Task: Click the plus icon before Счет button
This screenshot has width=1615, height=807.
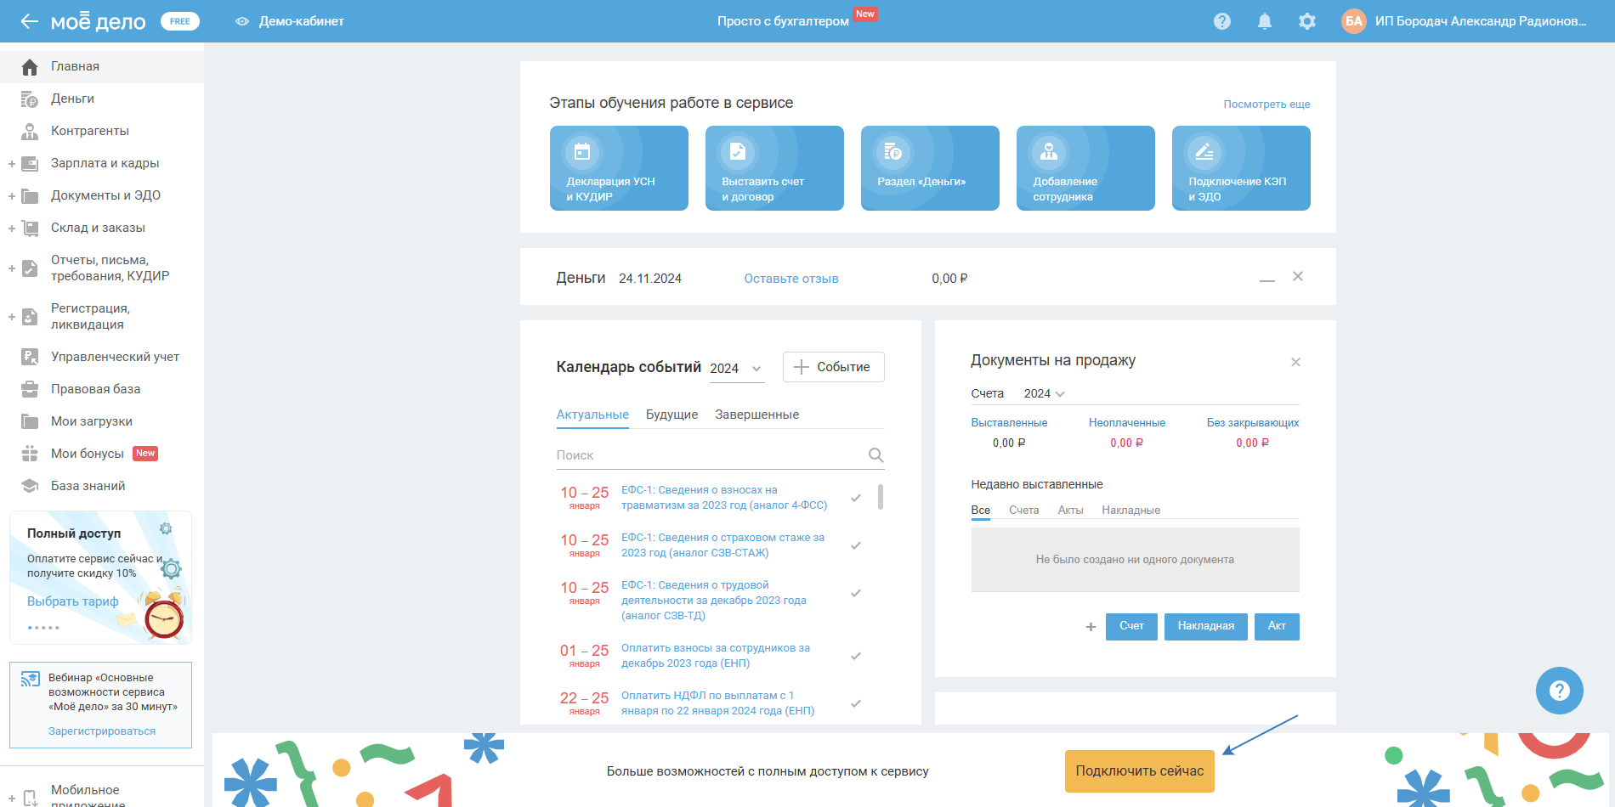Action: point(1091,627)
